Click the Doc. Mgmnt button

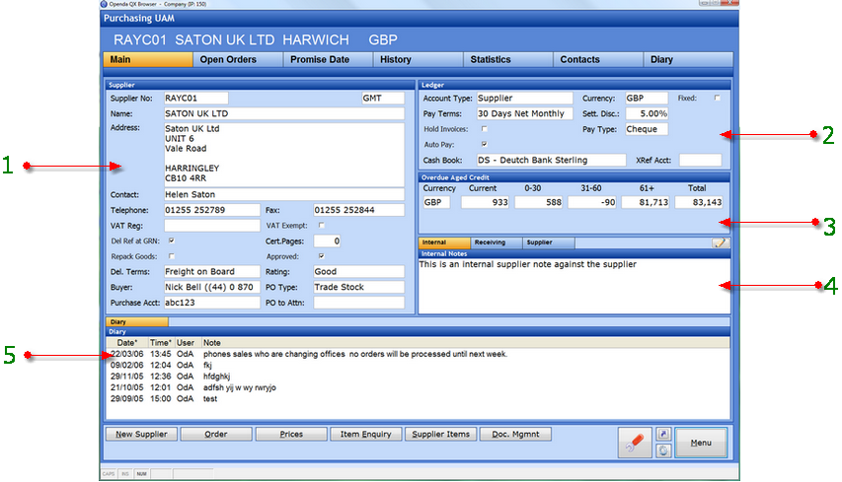point(515,435)
